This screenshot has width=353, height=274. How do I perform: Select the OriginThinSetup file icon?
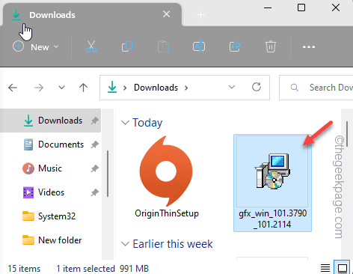click(x=166, y=171)
